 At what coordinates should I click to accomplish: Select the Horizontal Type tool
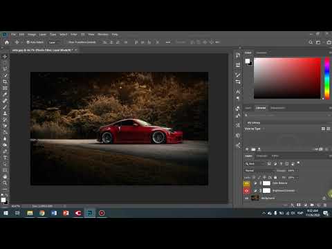[x=5, y=158]
